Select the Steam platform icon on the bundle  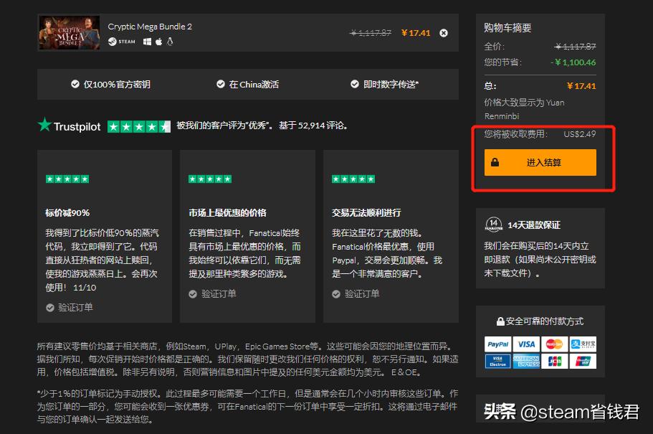[x=113, y=41]
